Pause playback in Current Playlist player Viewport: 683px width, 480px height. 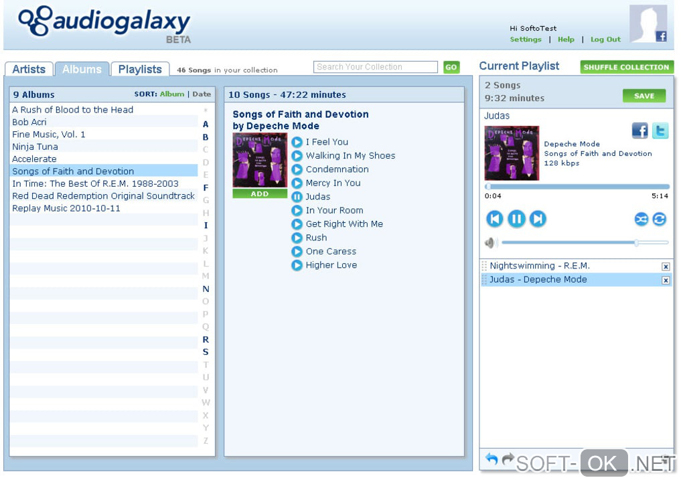(516, 219)
